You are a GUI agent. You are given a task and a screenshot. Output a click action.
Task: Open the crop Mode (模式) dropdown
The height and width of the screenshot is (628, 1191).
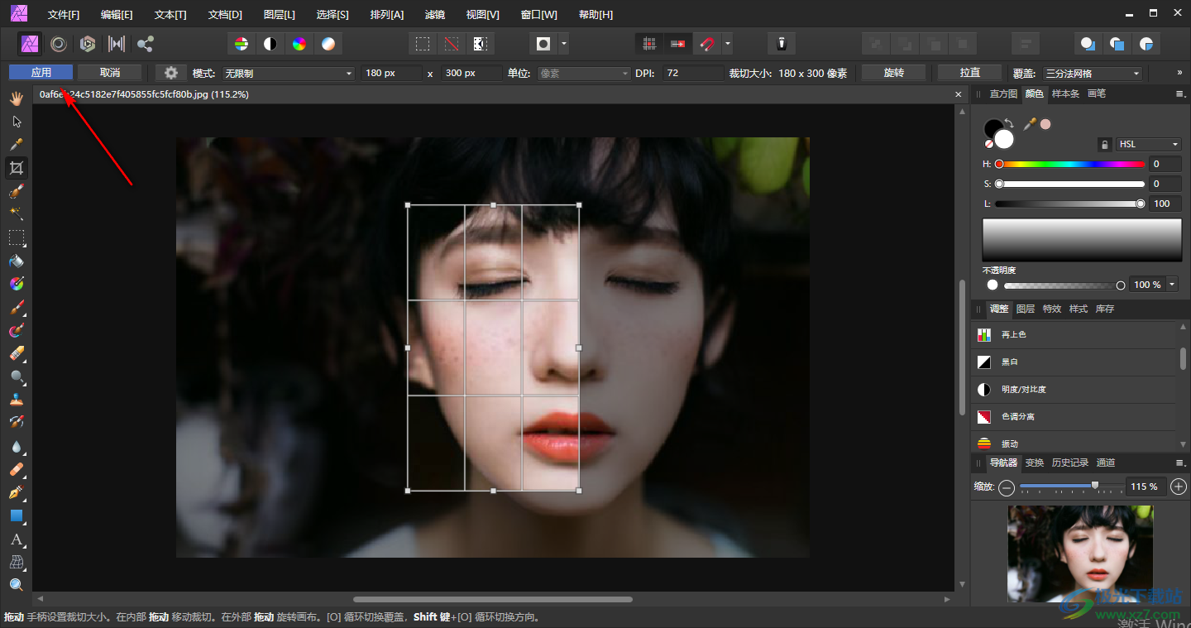[289, 74]
